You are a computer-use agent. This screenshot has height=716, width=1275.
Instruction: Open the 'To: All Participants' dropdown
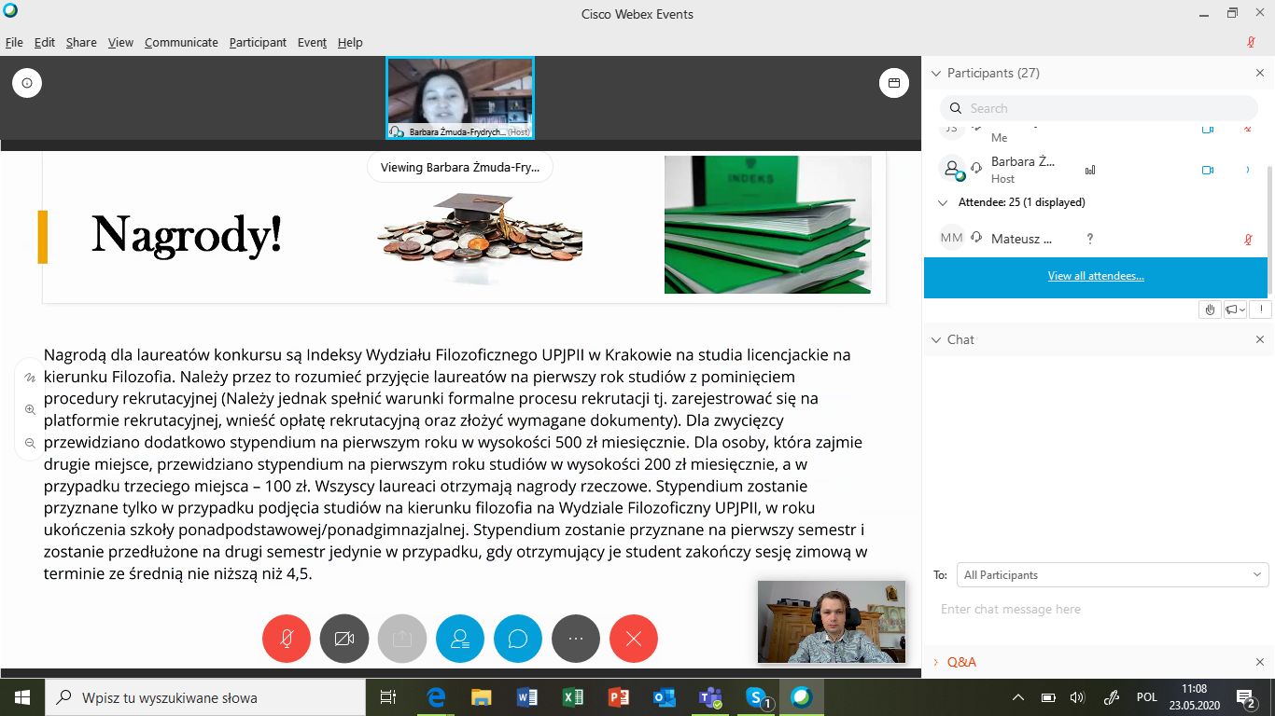coord(1112,575)
